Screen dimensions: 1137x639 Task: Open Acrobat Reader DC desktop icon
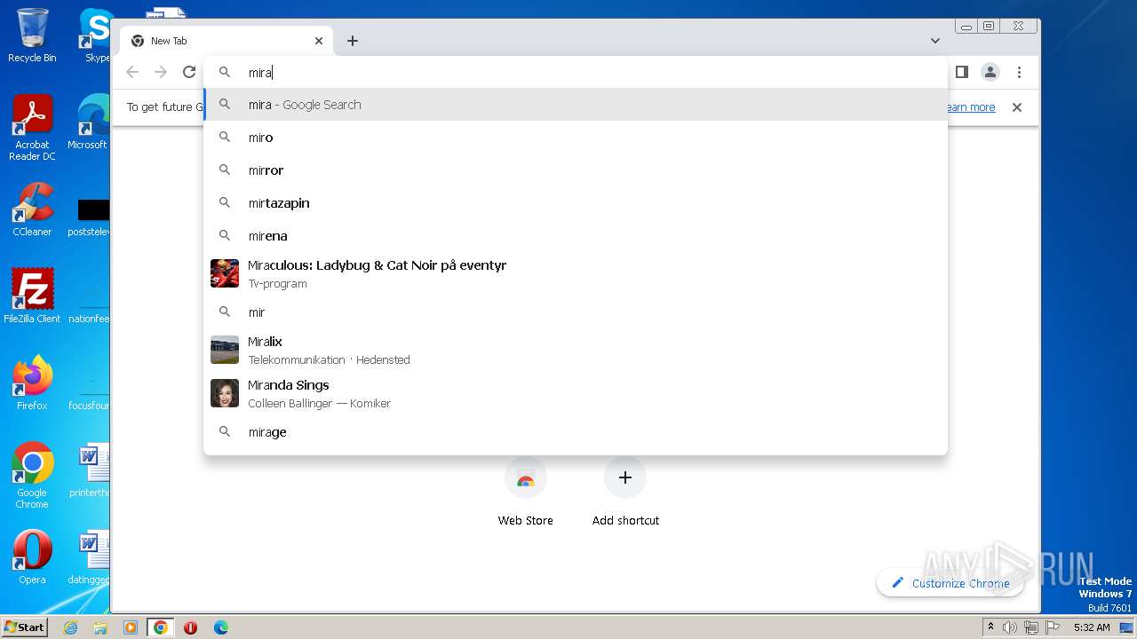[x=32, y=128]
